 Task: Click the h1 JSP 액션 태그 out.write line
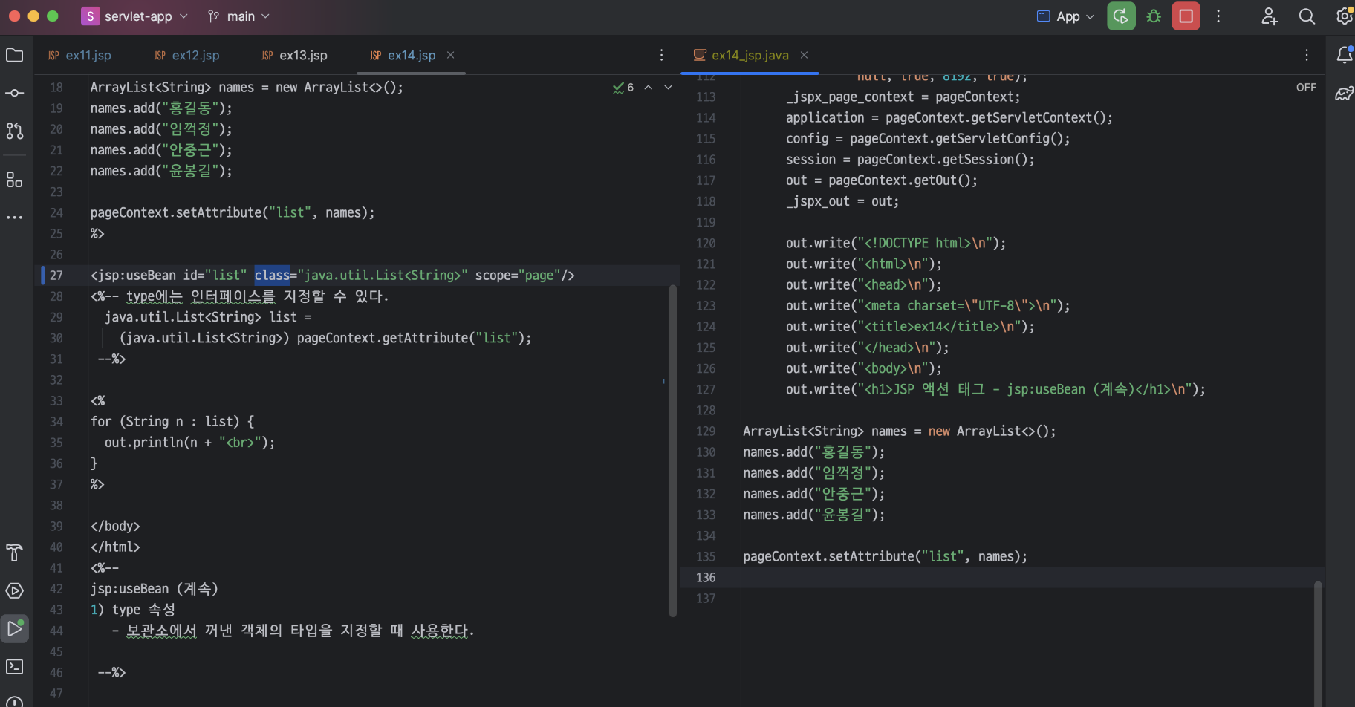(995, 390)
